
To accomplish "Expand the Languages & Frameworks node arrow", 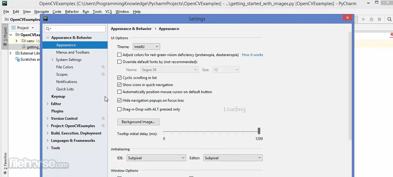I will [48, 141].
